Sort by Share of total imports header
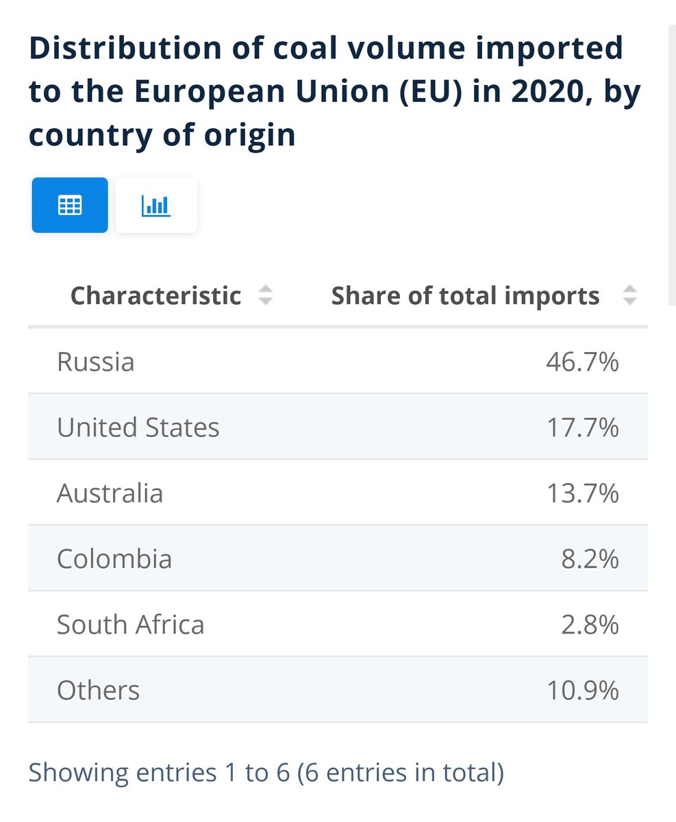676x822 pixels. (465, 296)
